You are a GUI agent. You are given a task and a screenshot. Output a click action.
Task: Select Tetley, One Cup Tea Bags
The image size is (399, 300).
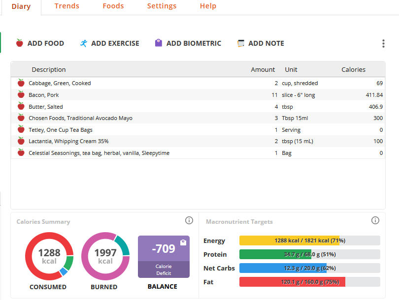198,129
